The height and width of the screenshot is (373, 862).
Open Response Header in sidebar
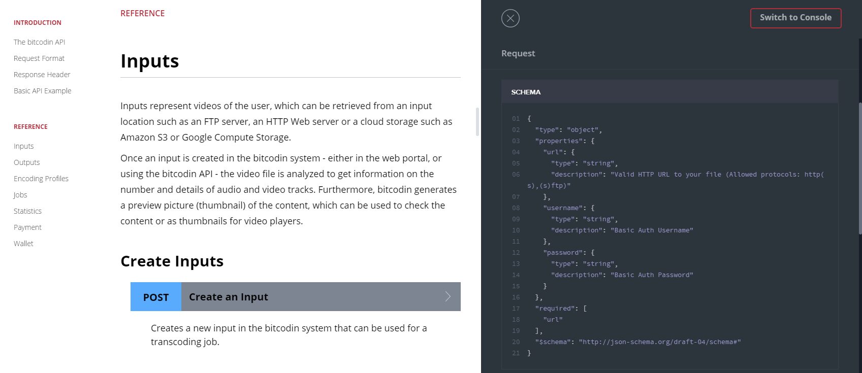click(42, 75)
